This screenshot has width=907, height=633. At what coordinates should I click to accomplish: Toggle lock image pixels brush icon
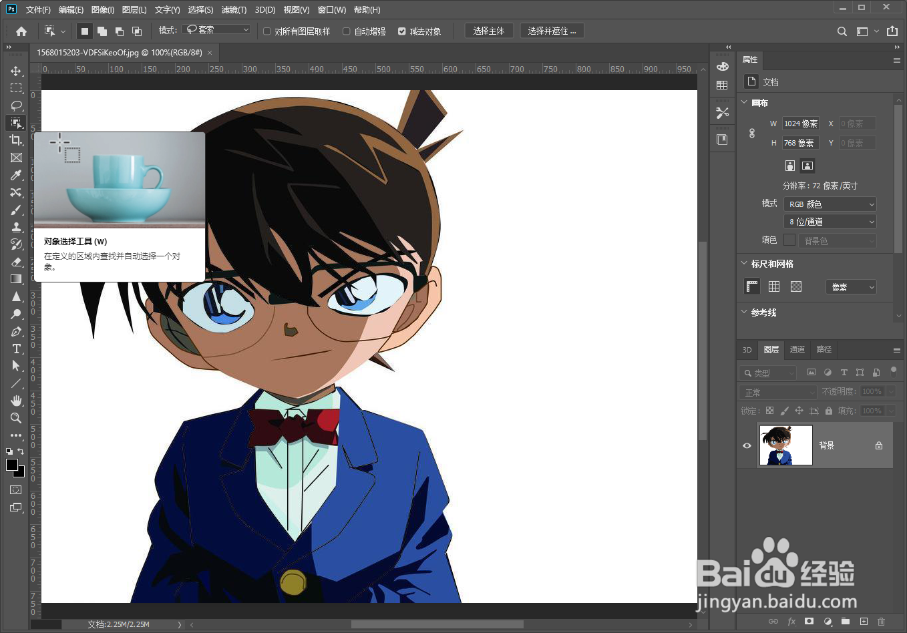pyautogui.click(x=785, y=411)
